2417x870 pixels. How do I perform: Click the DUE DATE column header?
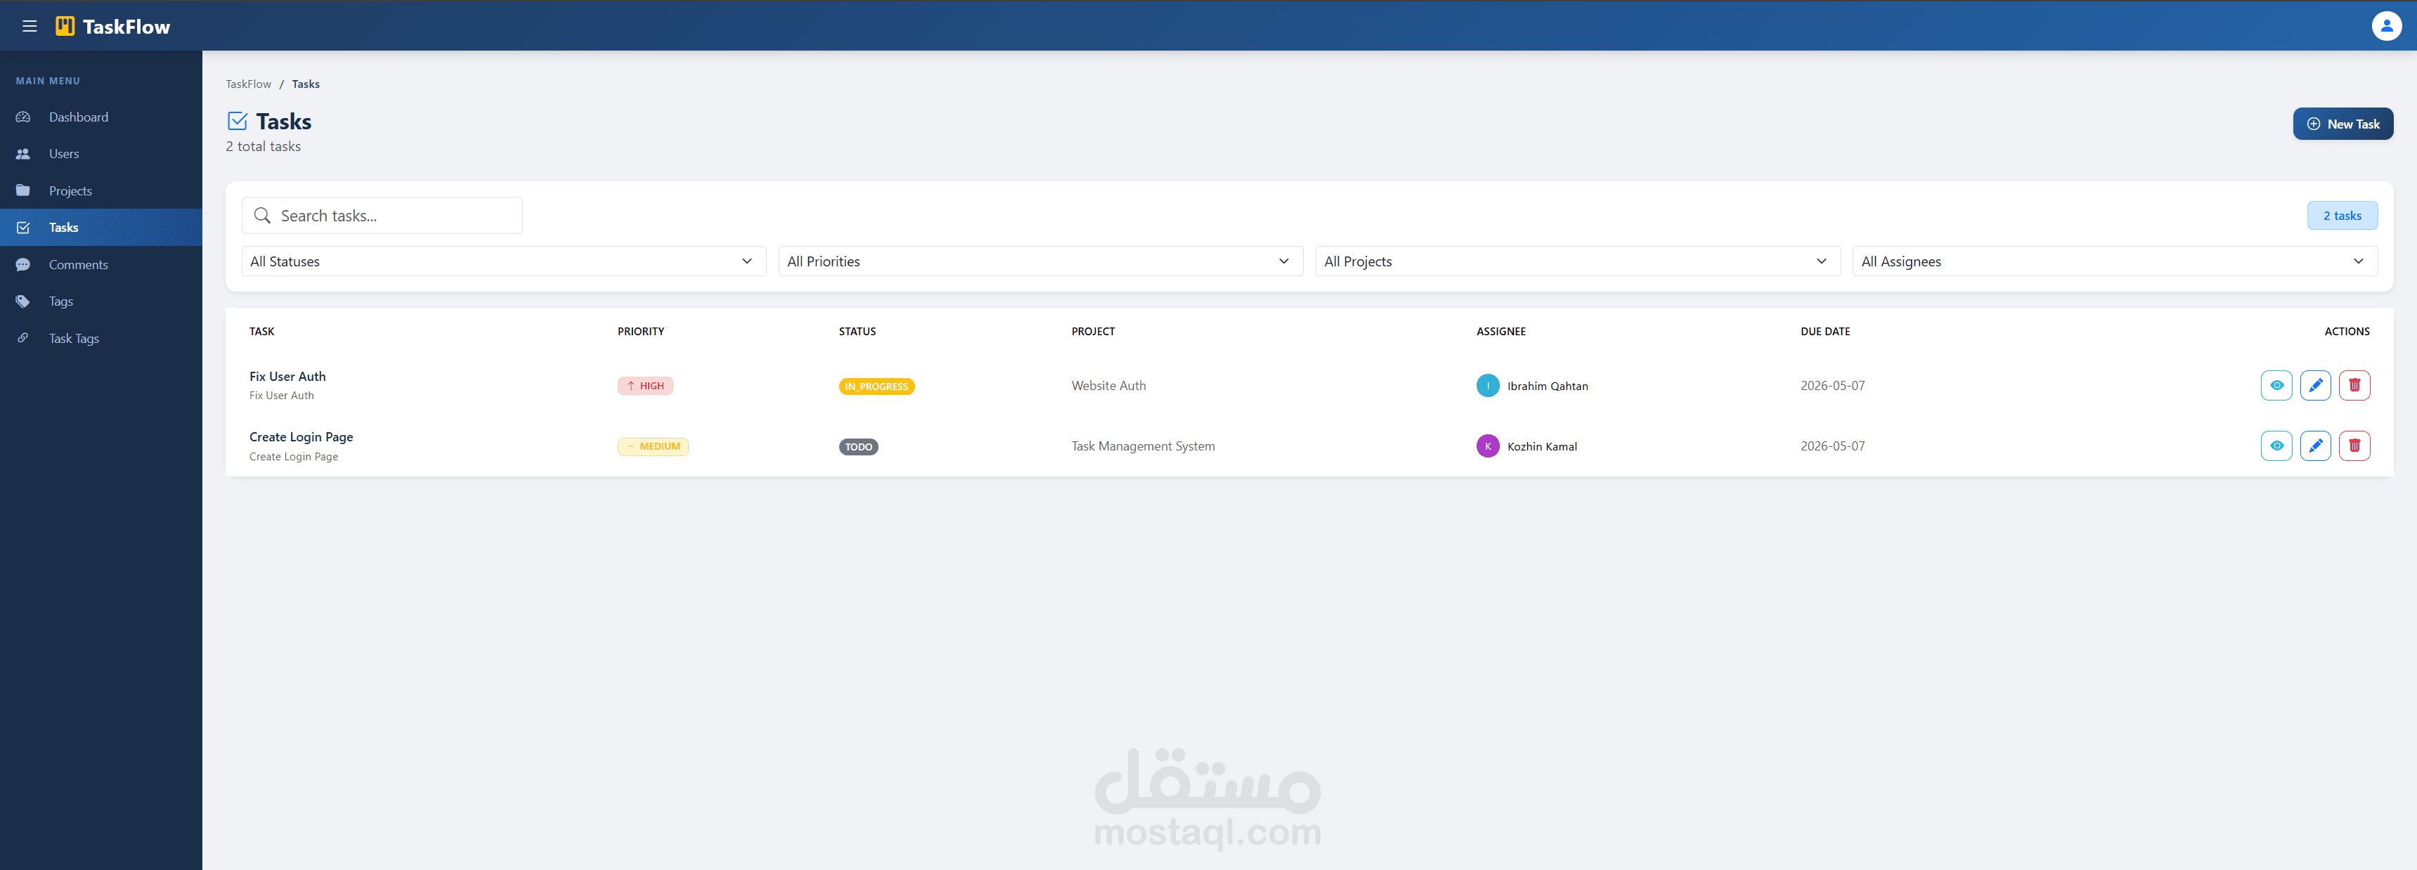(1825, 331)
